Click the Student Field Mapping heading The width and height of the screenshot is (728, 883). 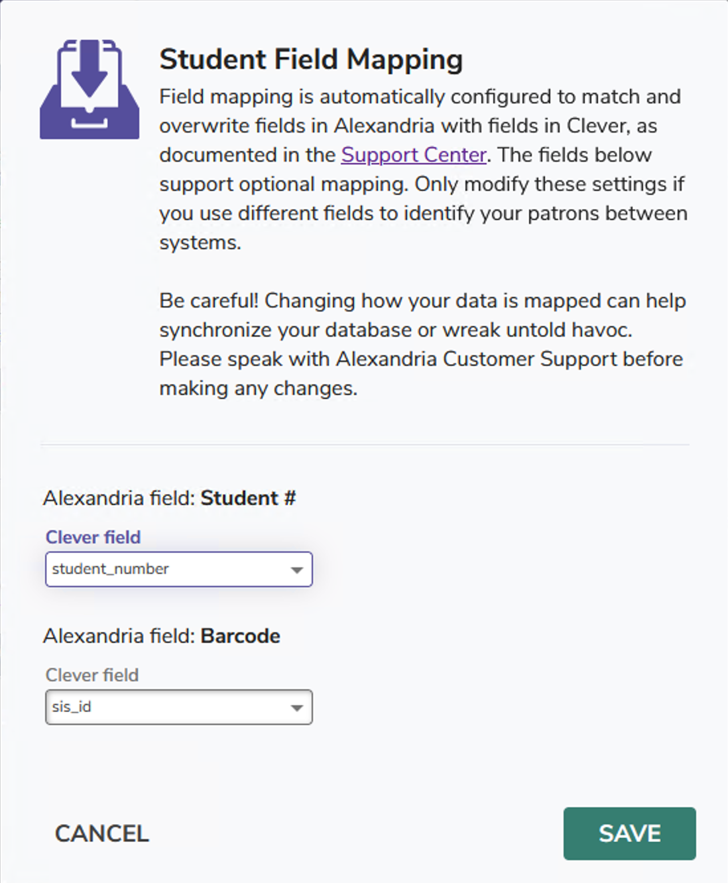point(311,59)
